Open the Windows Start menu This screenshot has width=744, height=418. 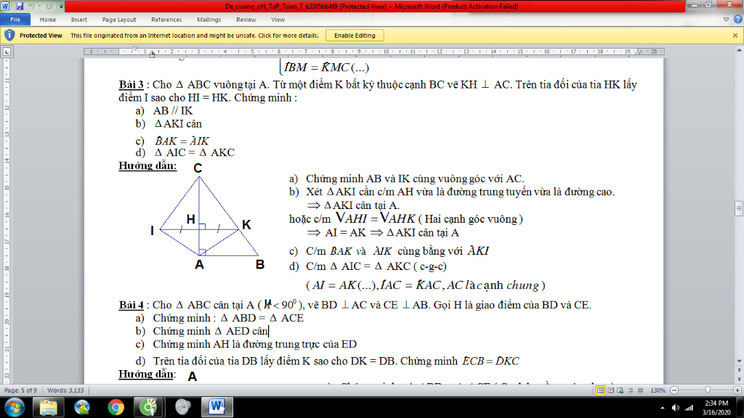click(x=15, y=408)
